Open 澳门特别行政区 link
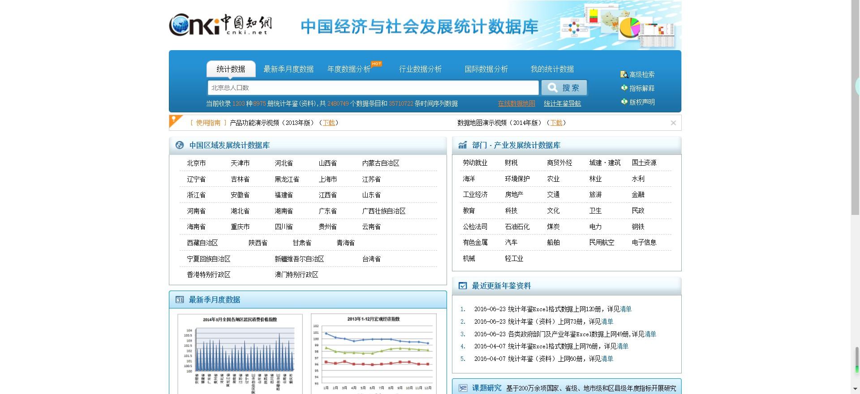Viewport: 860px width, 394px height. pyautogui.click(x=297, y=274)
